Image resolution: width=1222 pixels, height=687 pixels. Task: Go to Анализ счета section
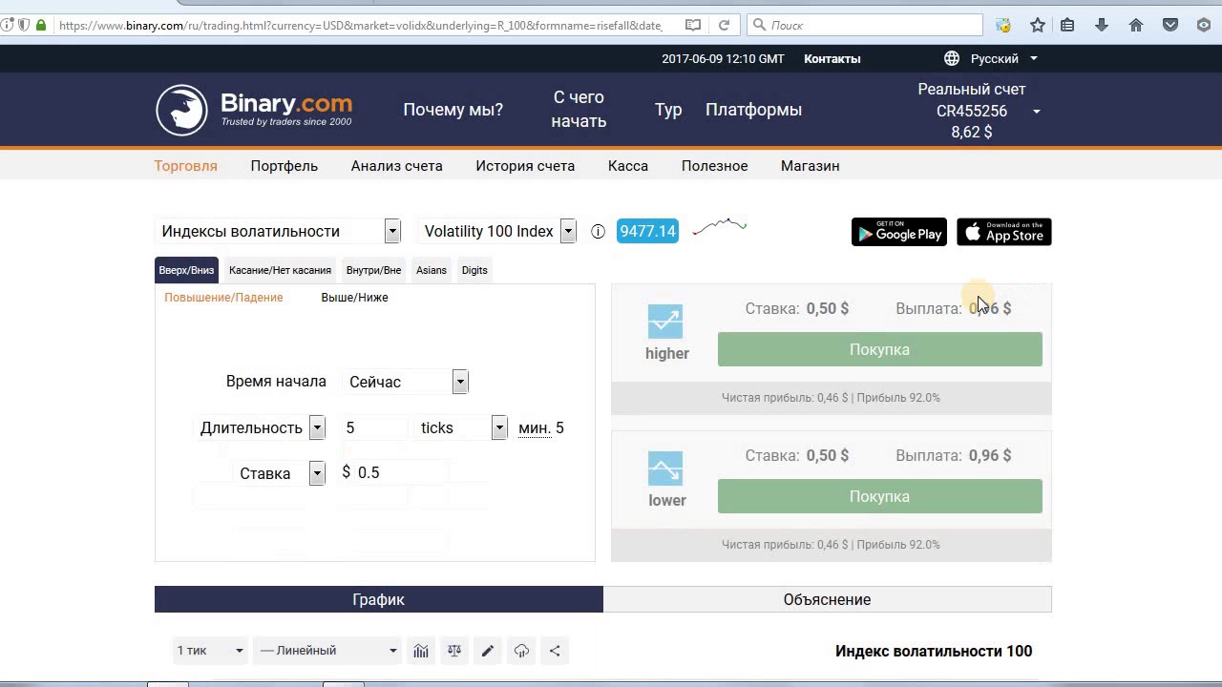tap(396, 166)
